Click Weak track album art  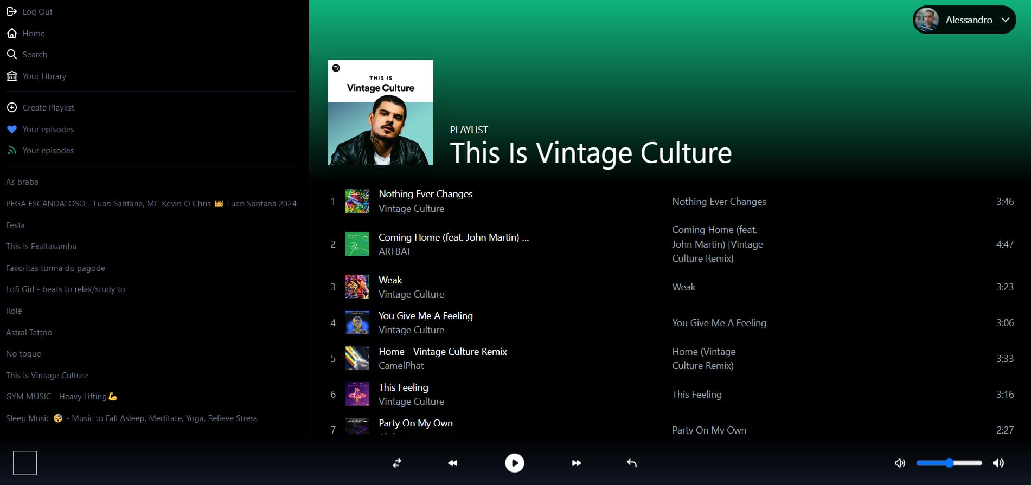(357, 287)
